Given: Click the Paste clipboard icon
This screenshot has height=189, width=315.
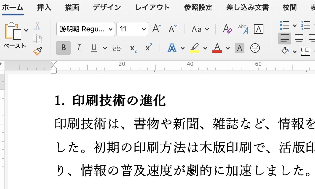Looking at the screenshot, I should tap(13, 31).
